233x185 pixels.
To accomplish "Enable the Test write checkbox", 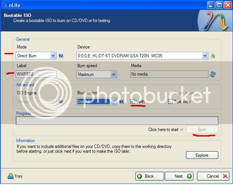I will [x=170, y=102].
